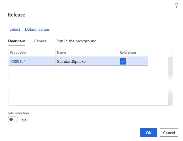183x141 pixels.
Task: Open the Run in the background tab
Action: pyautogui.click(x=76, y=41)
